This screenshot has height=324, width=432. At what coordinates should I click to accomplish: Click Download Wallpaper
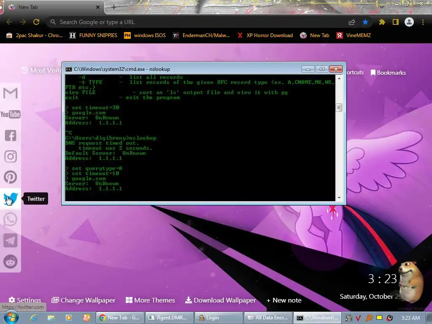220,300
